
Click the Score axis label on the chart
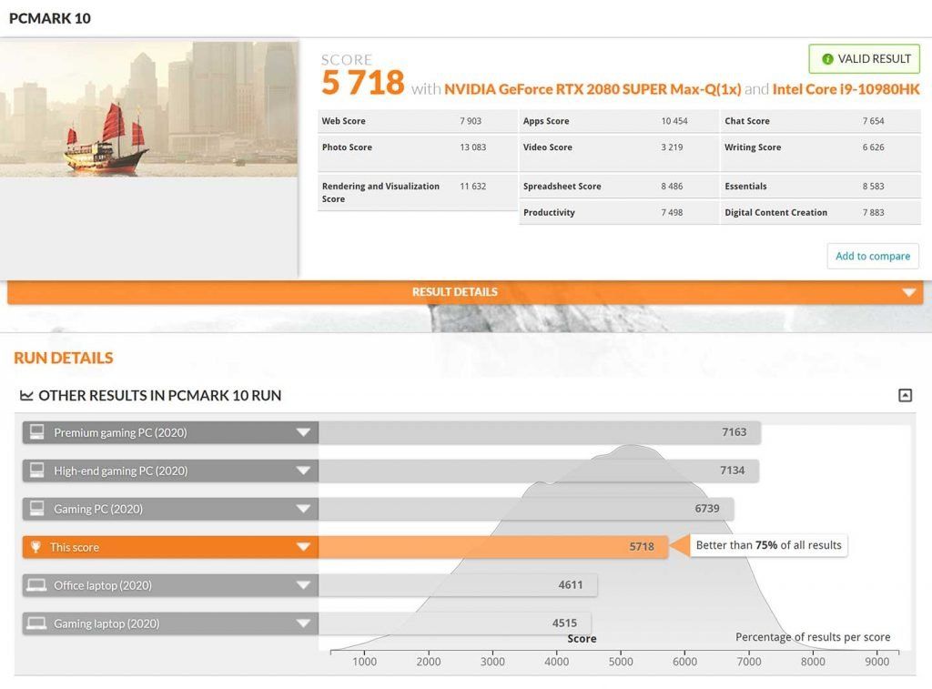[582, 638]
